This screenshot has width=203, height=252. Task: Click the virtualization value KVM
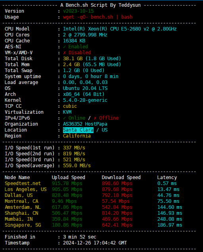(67, 112)
